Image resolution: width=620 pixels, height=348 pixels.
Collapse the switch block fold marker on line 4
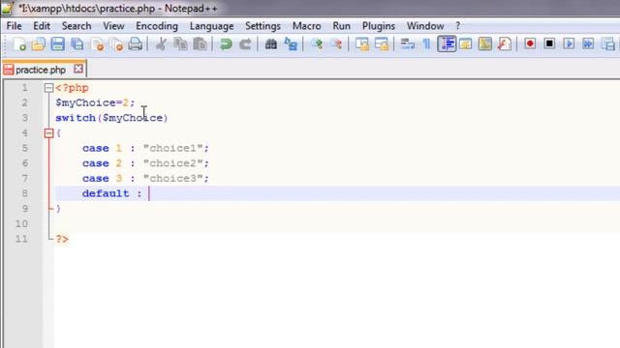48,133
